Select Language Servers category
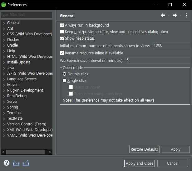The width and height of the screenshot is (192, 171). point(22,79)
